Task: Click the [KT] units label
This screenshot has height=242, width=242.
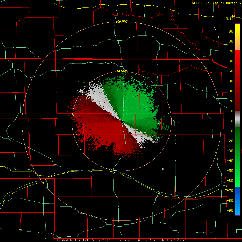Action: click(x=230, y=19)
